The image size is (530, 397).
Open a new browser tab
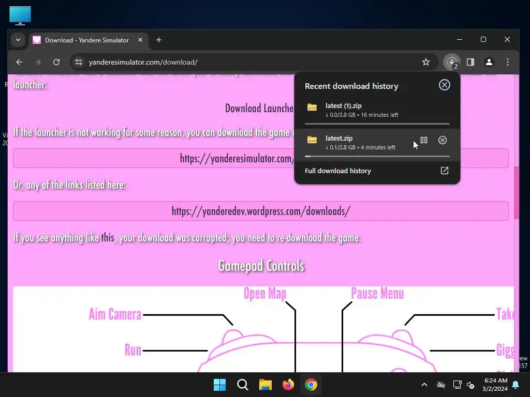coord(158,40)
